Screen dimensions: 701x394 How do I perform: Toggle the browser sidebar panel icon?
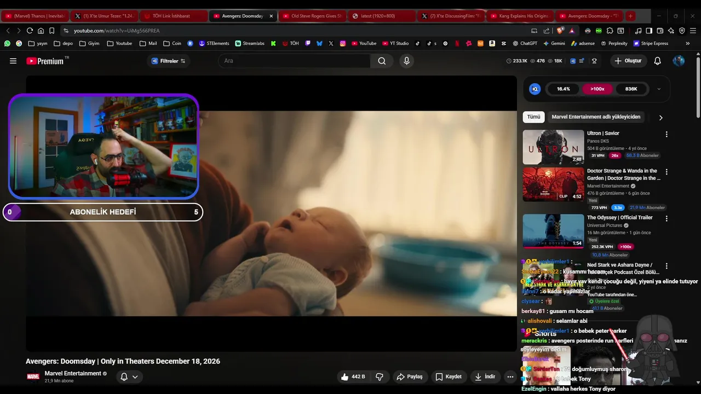coord(649,31)
